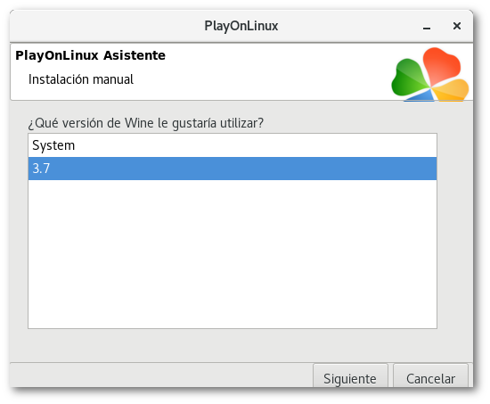Click empty space in the Wine version list

point(233,253)
